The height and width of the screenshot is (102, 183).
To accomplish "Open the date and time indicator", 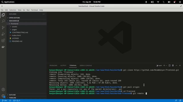I will tap(91, 2).
